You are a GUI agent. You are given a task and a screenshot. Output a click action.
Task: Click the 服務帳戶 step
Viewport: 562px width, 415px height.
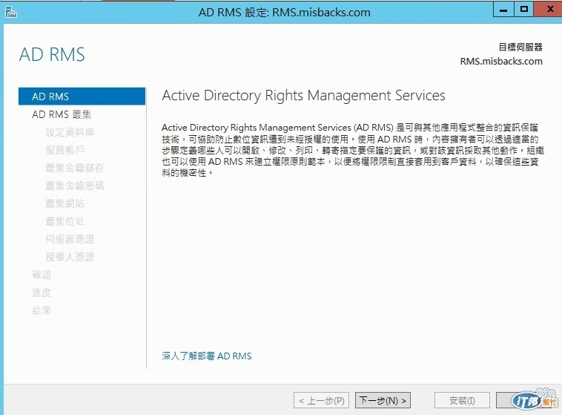pyautogui.click(x=65, y=150)
